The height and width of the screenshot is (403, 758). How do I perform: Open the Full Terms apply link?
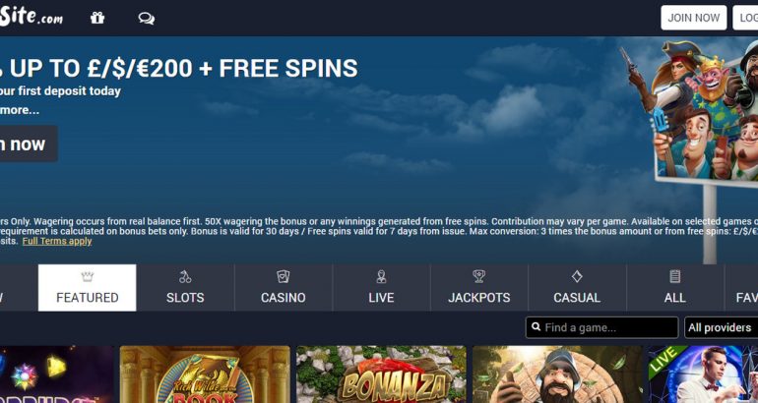coord(57,241)
